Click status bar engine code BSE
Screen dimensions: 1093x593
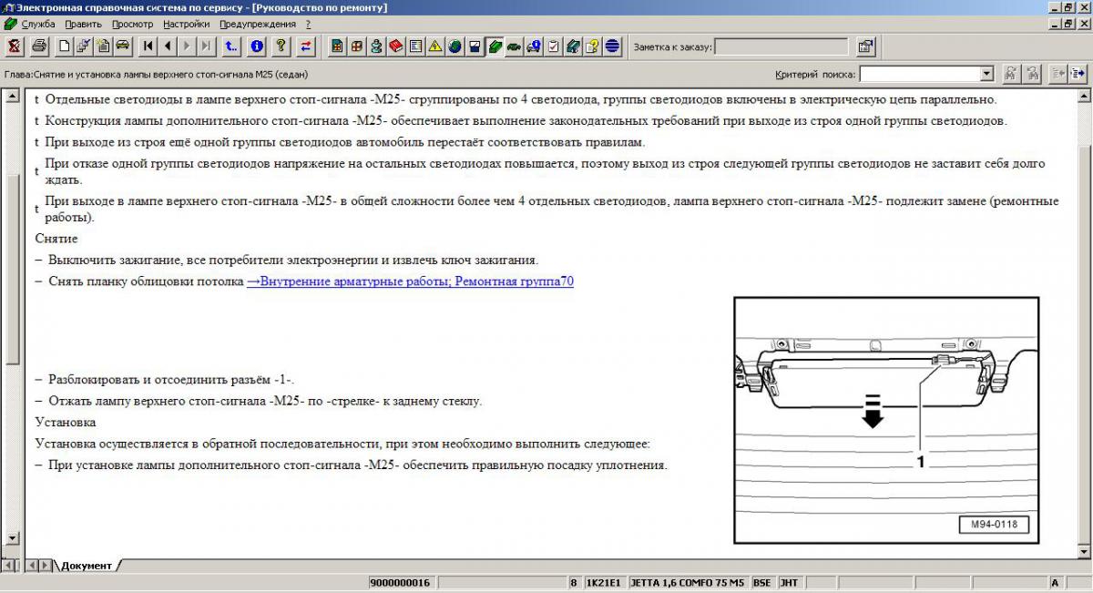pyautogui.click(x=762, y=583)
